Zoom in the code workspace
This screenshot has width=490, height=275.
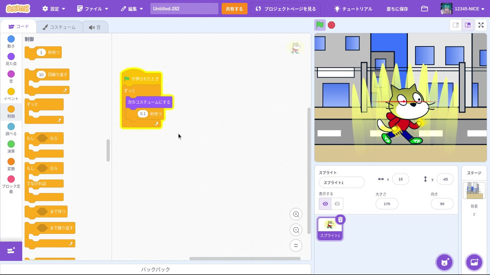pyautogui.click(x=296, y=214)
